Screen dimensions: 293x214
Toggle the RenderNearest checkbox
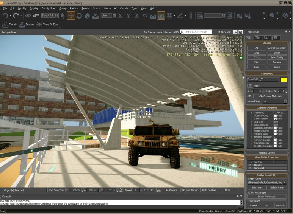pos(275,140)
